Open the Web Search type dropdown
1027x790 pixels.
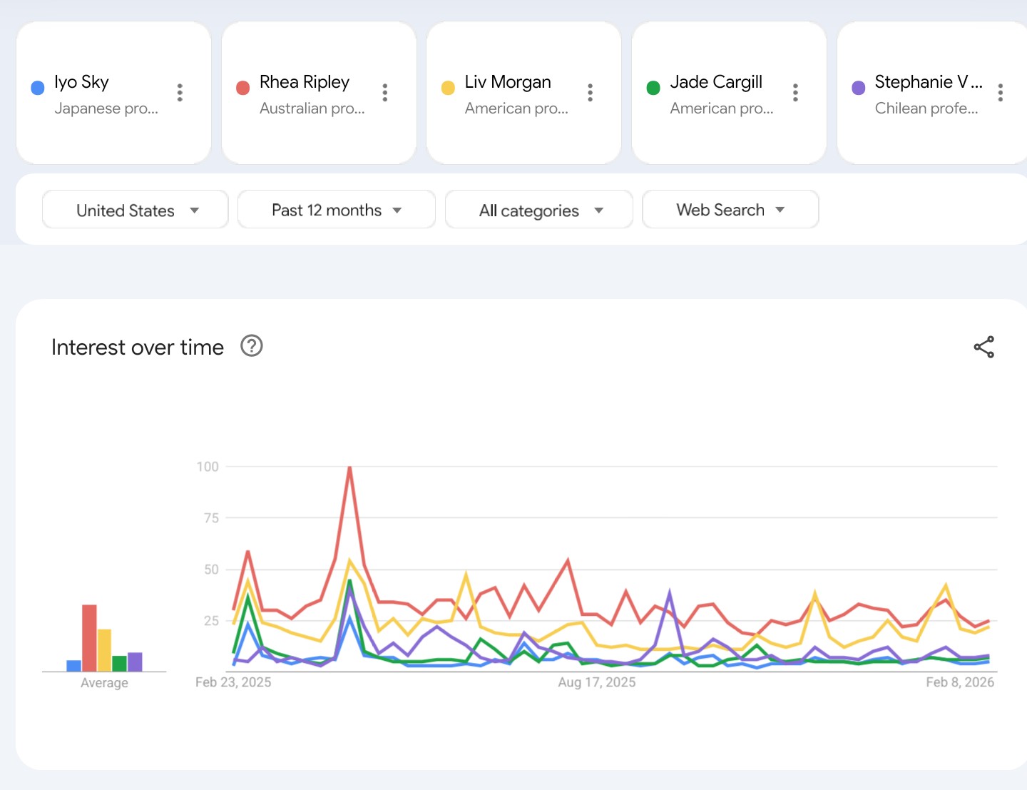pos(730,210)
